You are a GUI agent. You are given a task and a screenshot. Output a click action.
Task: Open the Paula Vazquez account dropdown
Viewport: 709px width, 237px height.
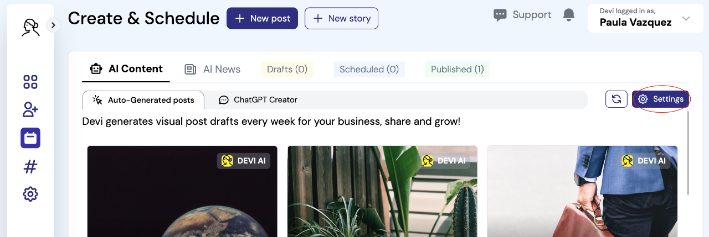point(645,18)
